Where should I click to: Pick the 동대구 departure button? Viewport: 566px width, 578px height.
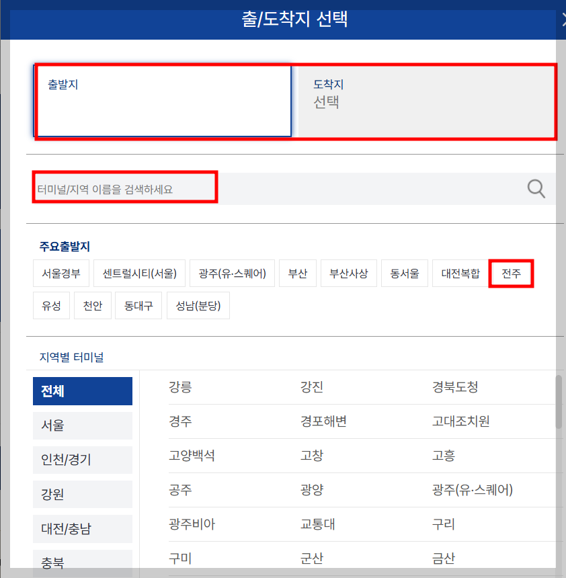(x=138, y=306)
